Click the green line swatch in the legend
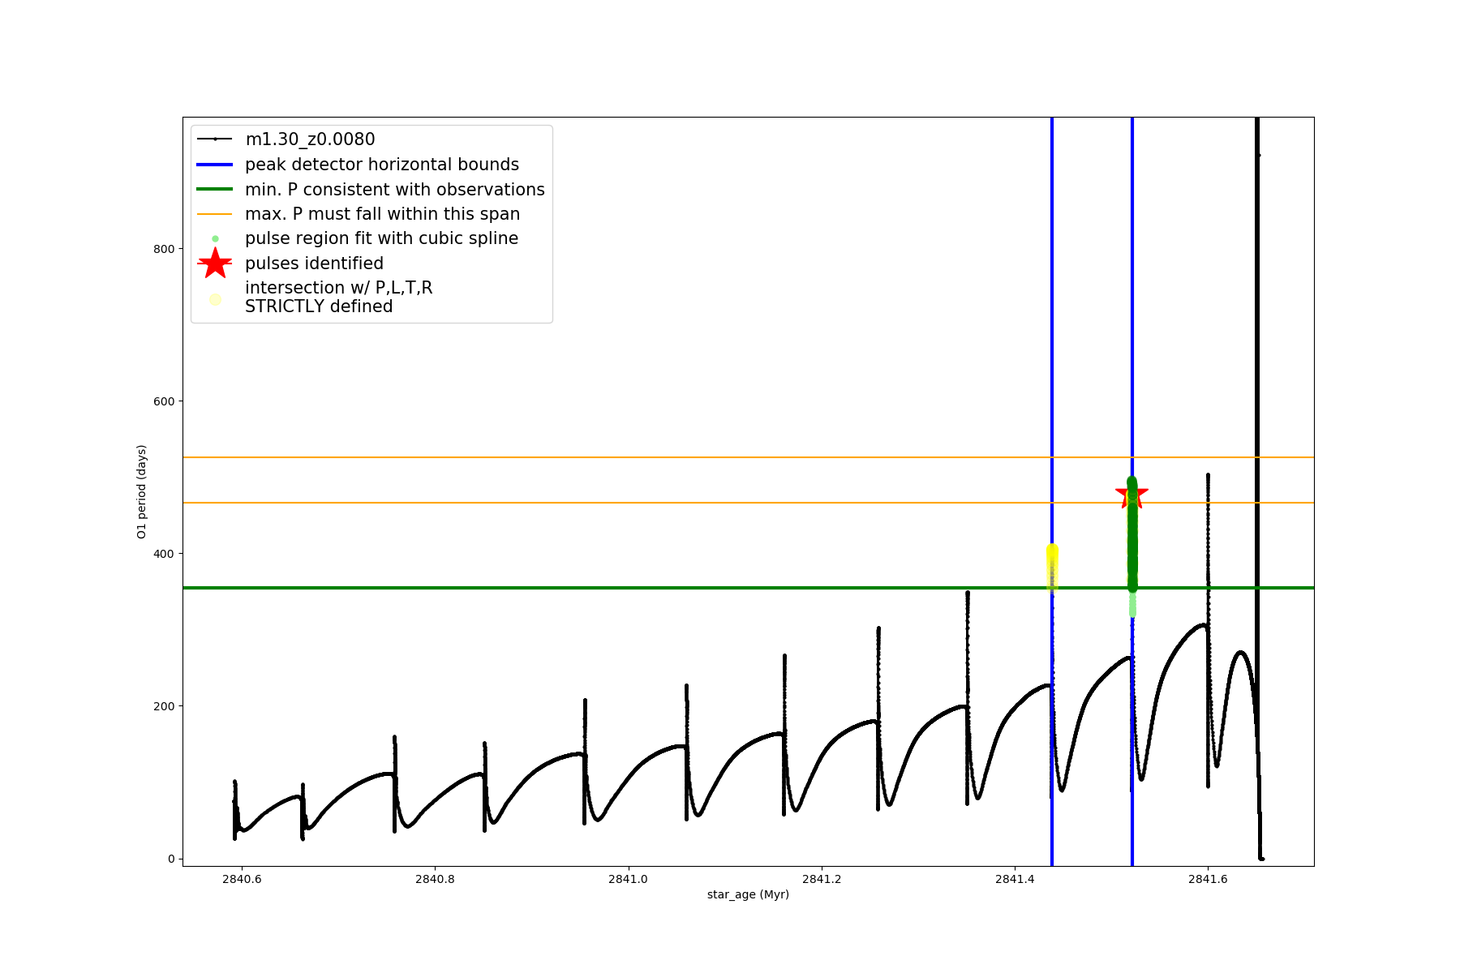Image resolution: width=1460 pixels, height=973 pixels. pos(215,189)
